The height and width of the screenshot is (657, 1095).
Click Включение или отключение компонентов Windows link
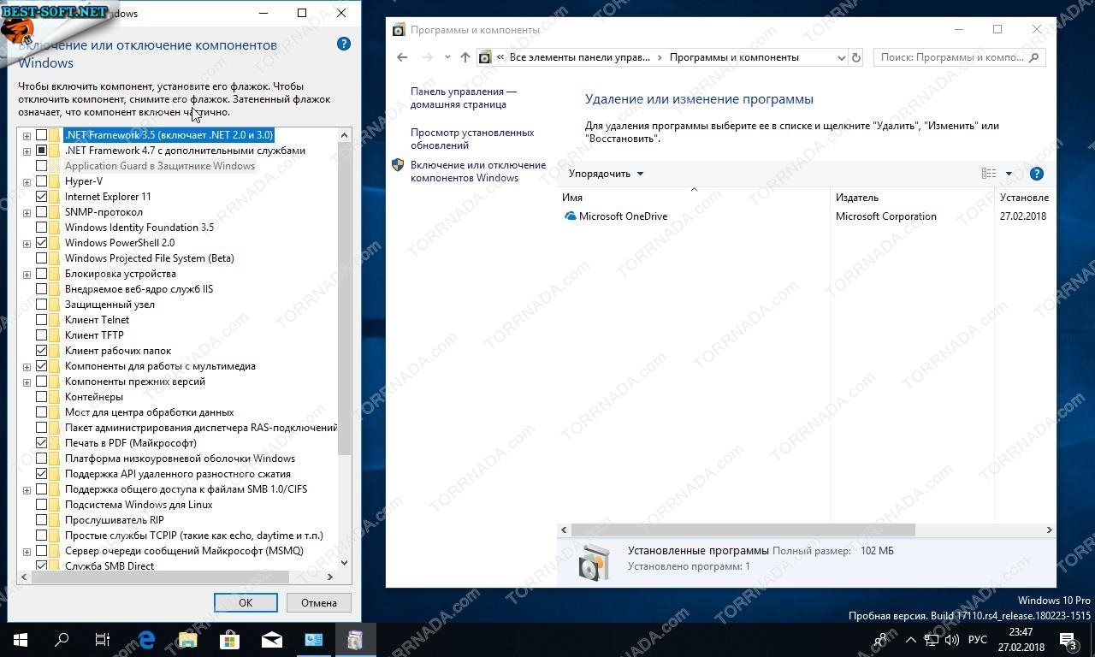pos(478,171)
